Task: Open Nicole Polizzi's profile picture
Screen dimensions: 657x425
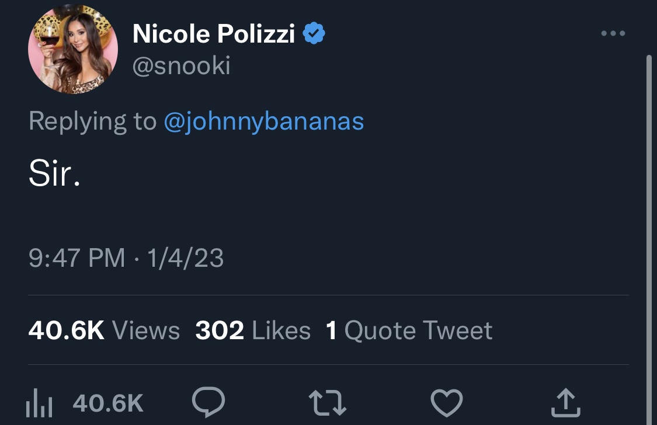Action: point(73,49)
